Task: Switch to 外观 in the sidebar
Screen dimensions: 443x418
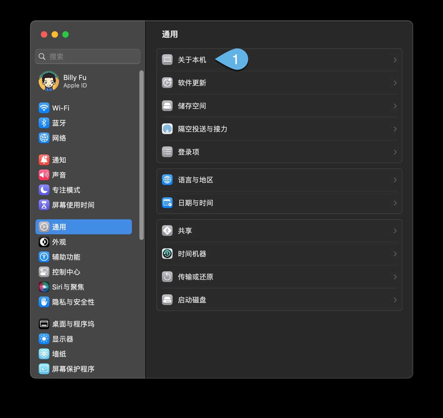Action: pos(59,242)
